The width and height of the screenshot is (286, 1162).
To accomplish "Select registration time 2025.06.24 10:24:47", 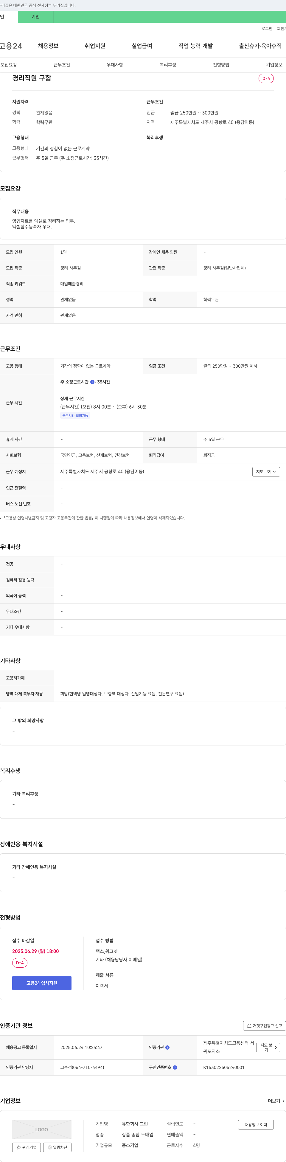I will [x=81, y=1047].
